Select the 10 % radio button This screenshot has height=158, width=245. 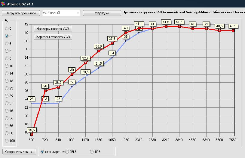pos(7,66)
